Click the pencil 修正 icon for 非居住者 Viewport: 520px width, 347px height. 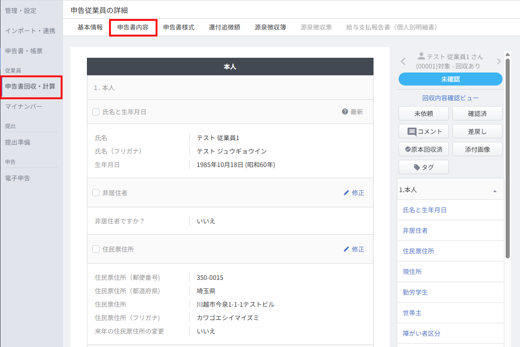346,193
